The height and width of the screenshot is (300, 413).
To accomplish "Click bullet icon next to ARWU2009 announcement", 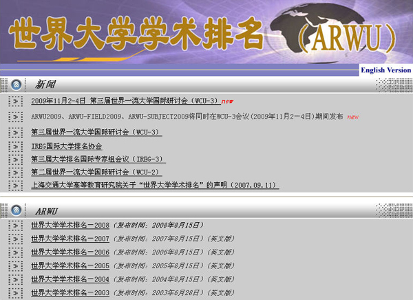I will (x=16, y=117).
